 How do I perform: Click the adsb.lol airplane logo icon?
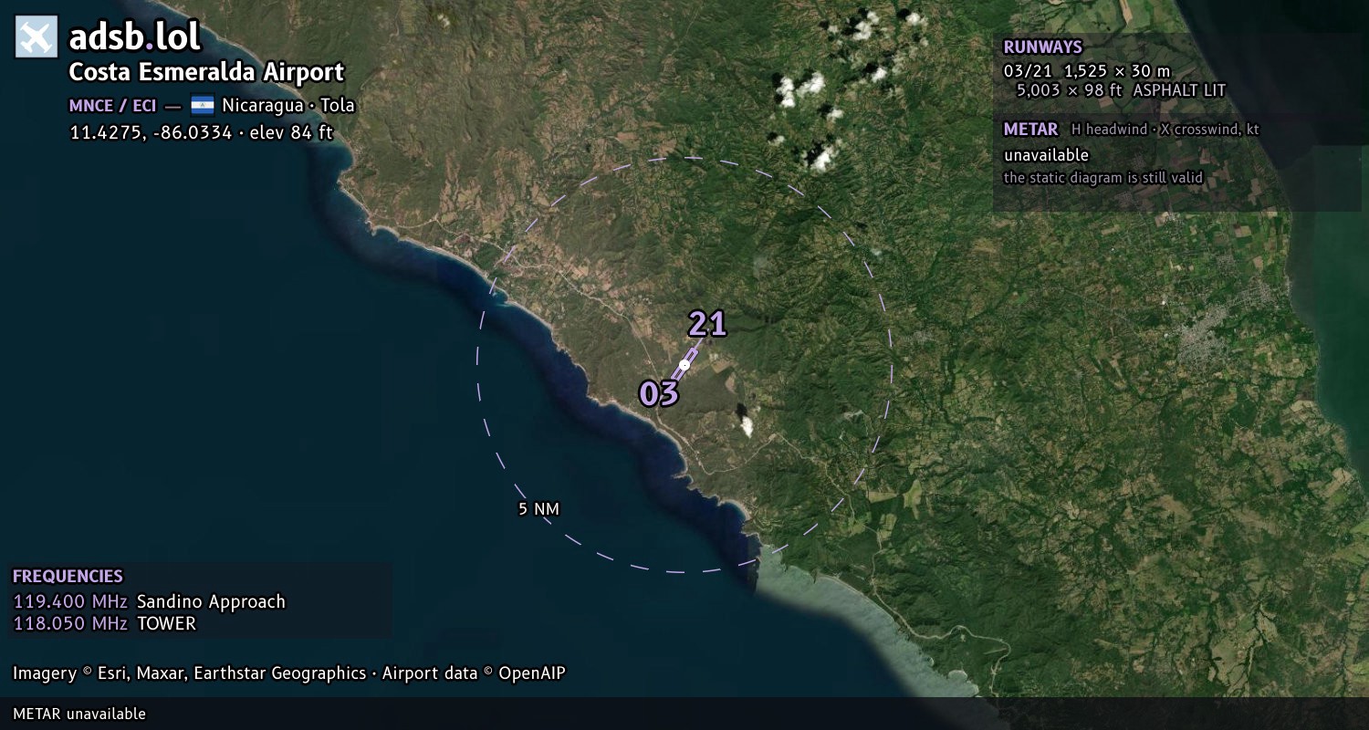(x=37, y=37)
